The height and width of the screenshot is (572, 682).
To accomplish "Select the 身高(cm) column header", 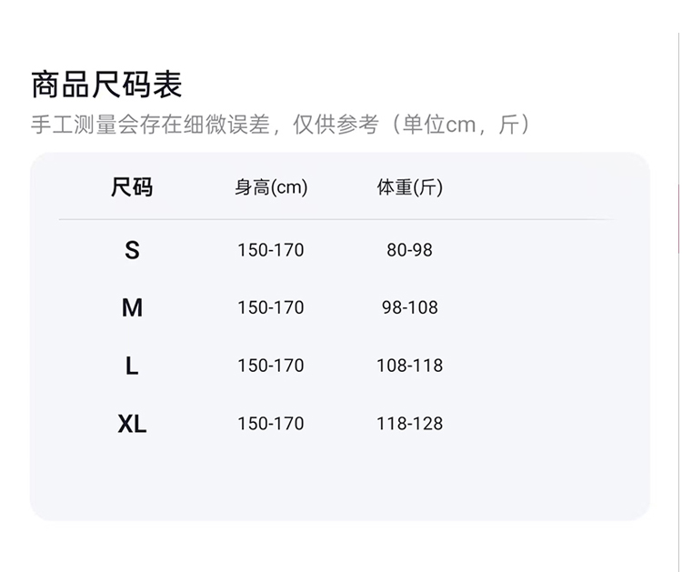I will [271, 187].
